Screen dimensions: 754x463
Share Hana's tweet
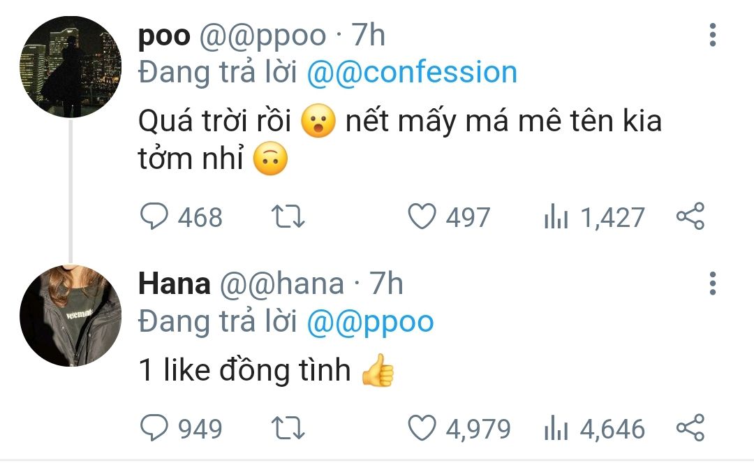pyautogui.click(x=690, y=427)
